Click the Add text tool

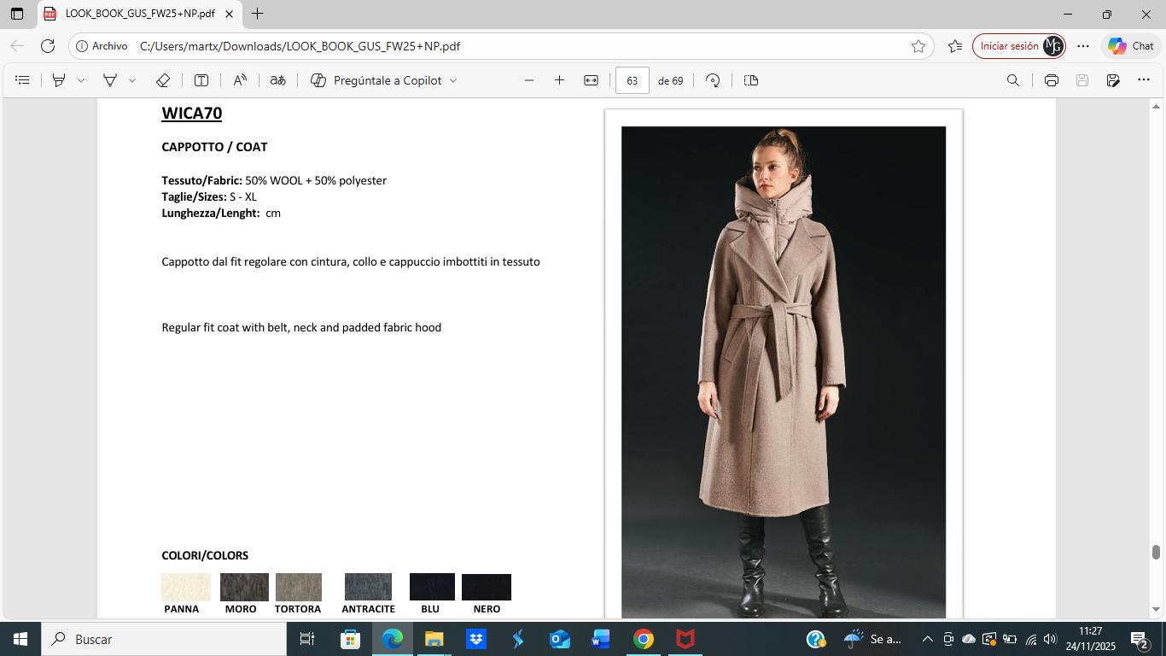201,80
